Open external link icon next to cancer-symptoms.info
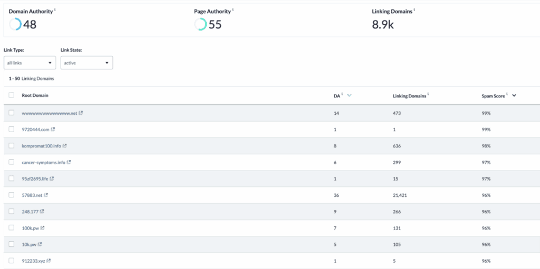This screenshot has width=540, height=269. pos(69,162)
